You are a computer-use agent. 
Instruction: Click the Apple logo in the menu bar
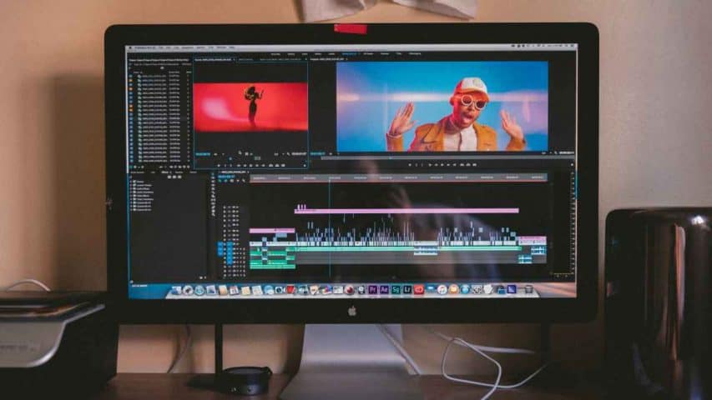(x=131, y=47)
